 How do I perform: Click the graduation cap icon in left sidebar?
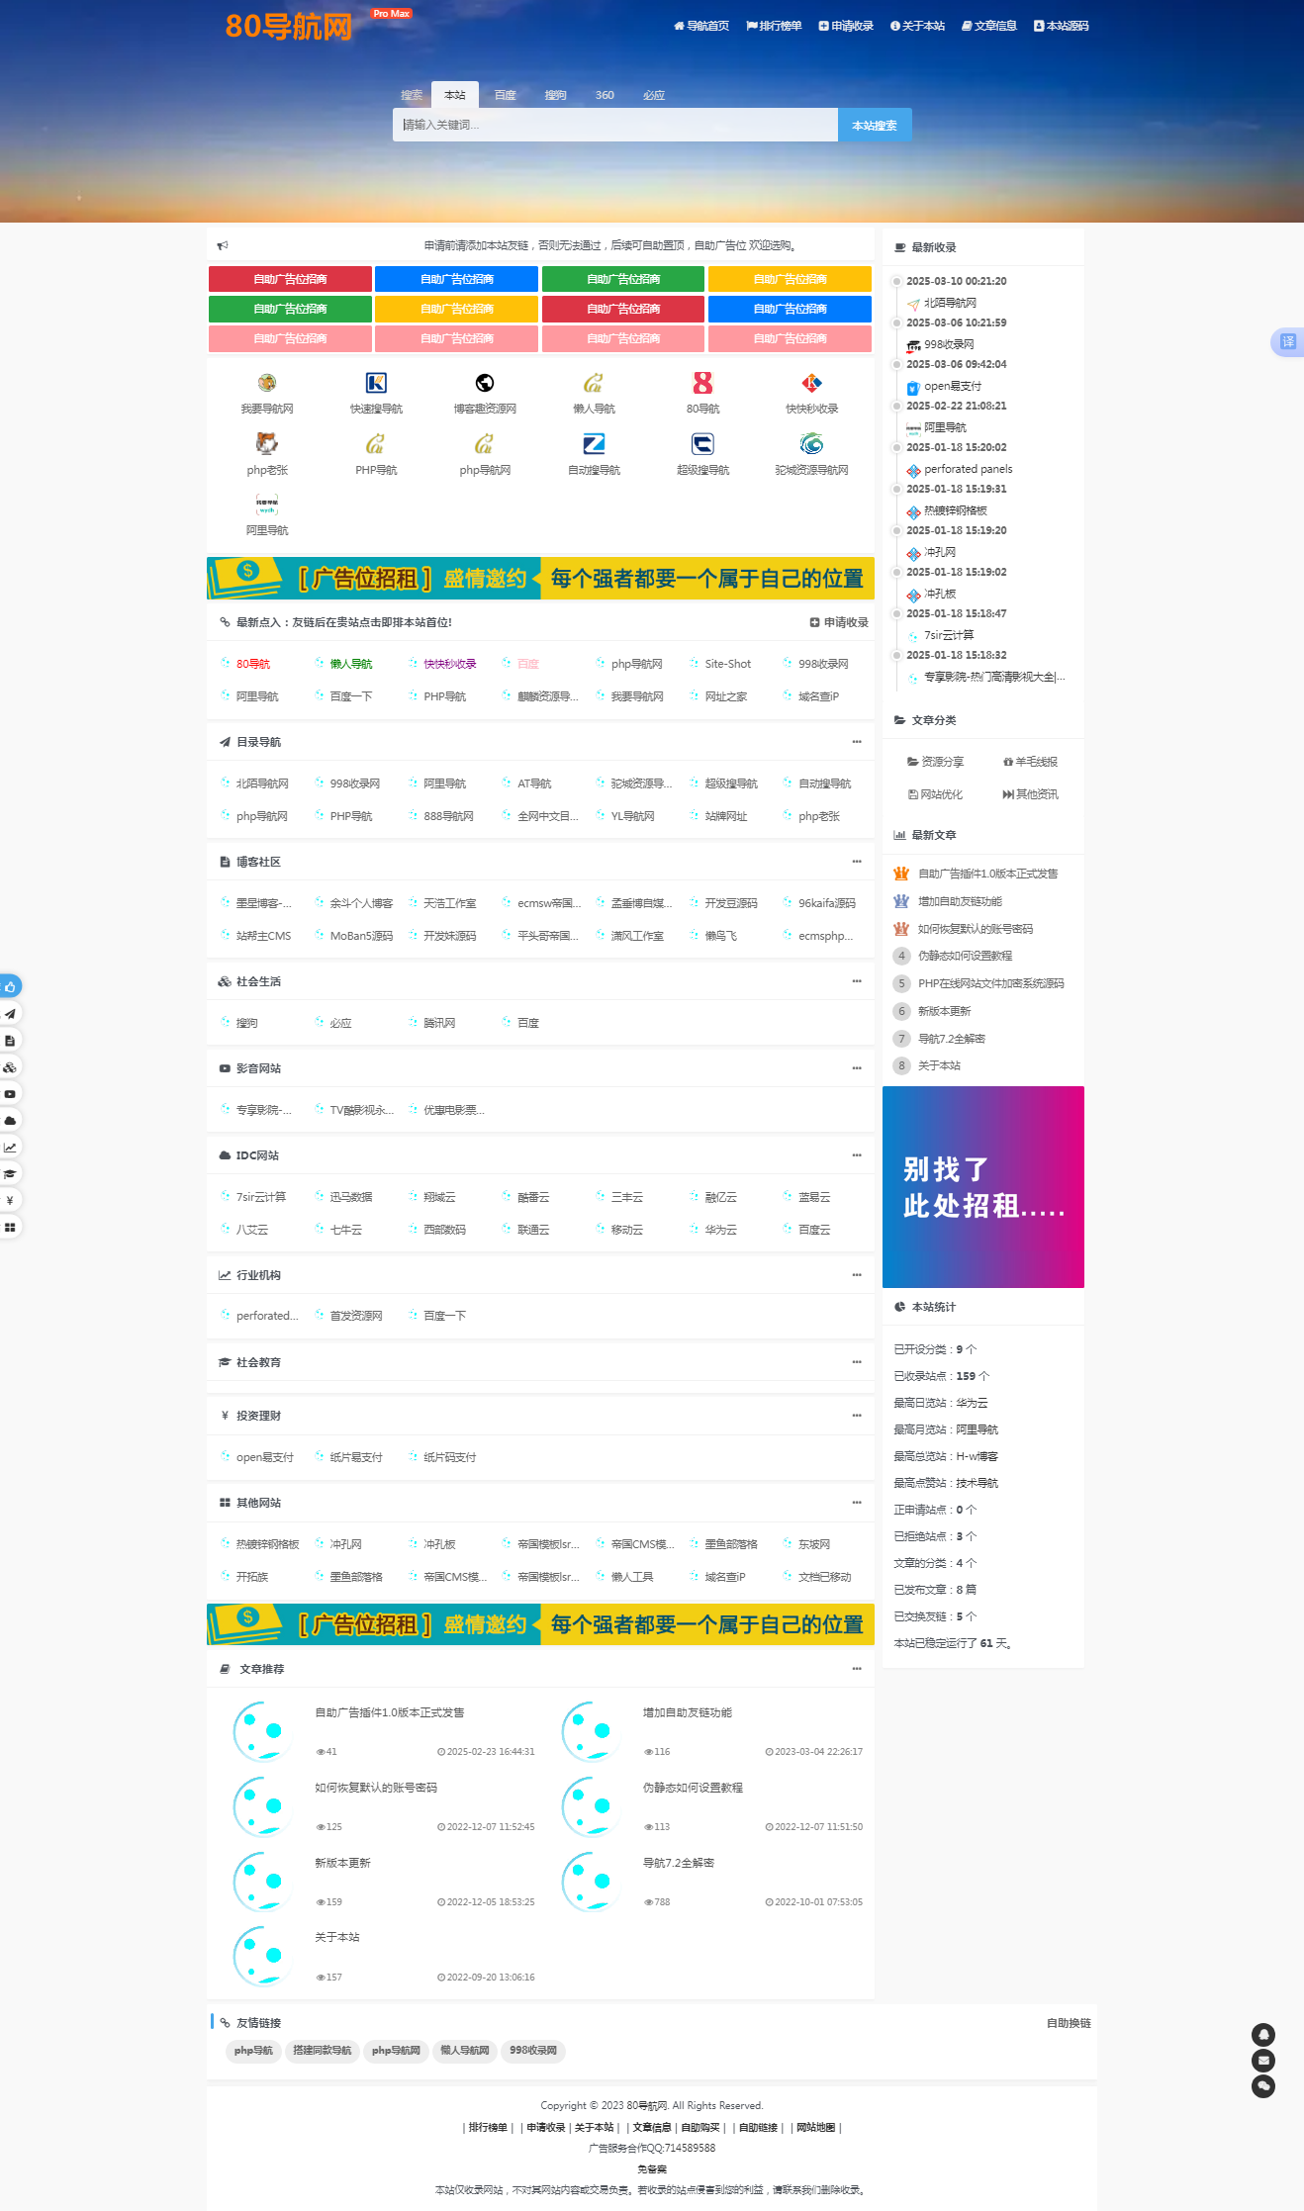pos(10,1173)
